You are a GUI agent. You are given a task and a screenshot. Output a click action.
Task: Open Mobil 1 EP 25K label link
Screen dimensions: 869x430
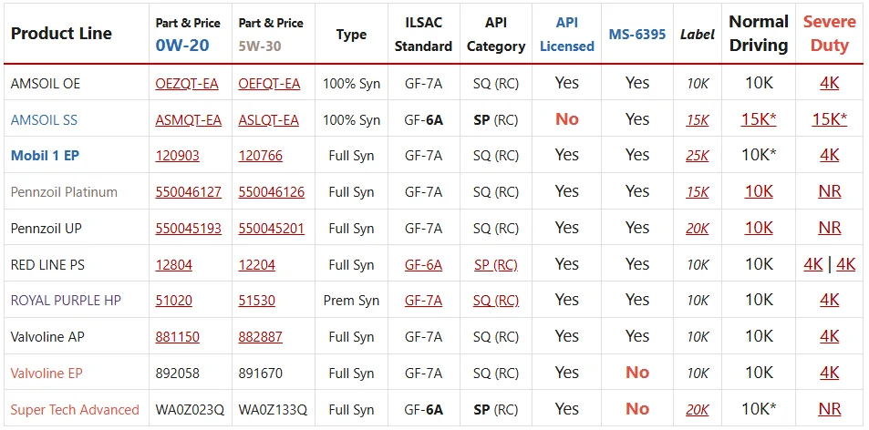(698, 156)
